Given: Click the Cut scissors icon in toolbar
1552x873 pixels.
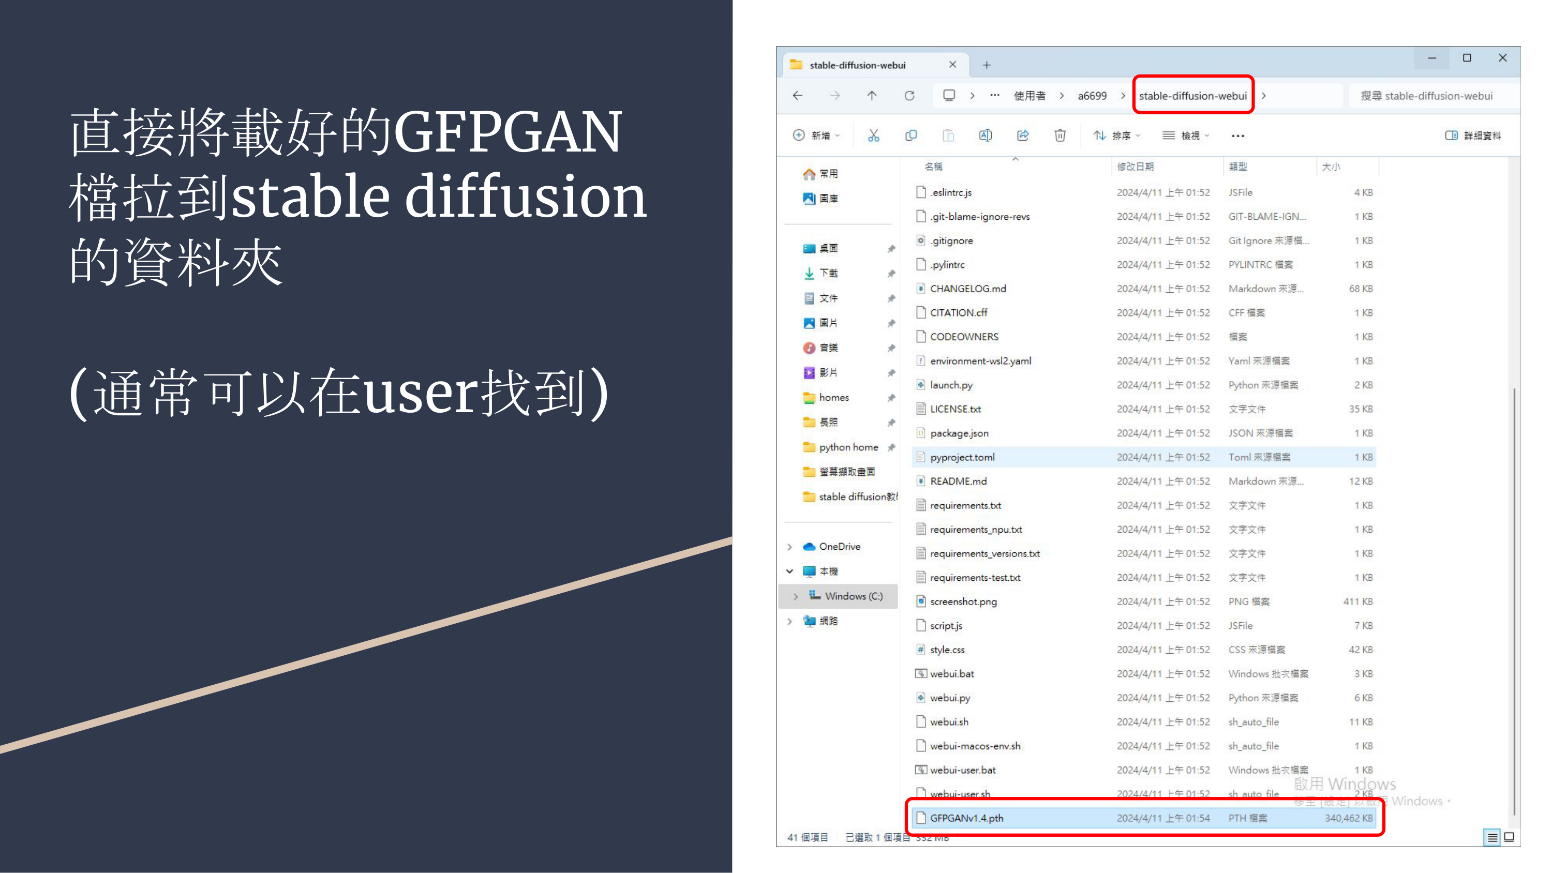Looking at the screenshot, I should pos(874,136).
